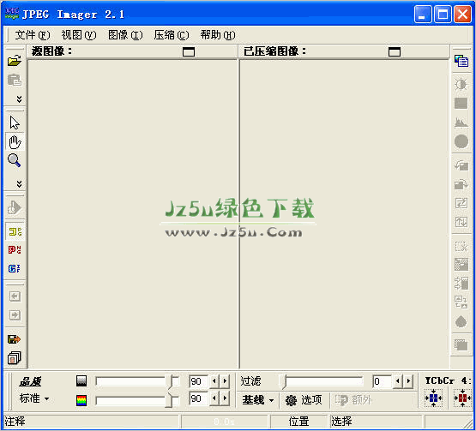The height and width of the screenshot is (431, 476).
Task: Switch output format to PNG icon
Action: coord(15,250)
